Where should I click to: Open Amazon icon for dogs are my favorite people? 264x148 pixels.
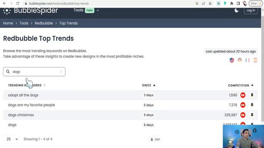pyautogui.click(x=252, y=105)
